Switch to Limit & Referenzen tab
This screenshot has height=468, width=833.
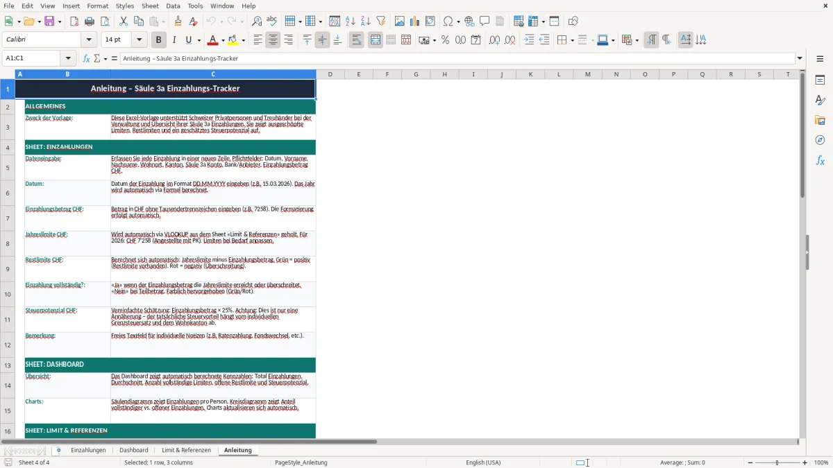(186, 450)
